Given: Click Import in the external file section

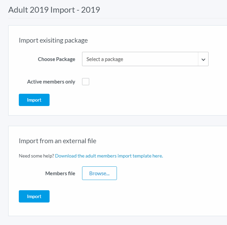Looking at the screenshot, I should (x=34, y=196).
